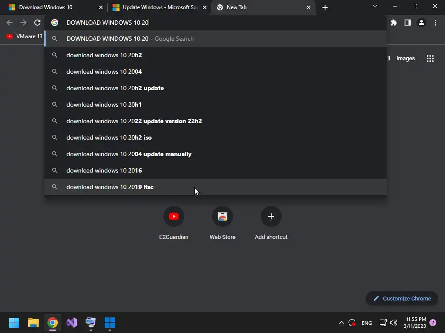
Task: Choose suggestion download windows 10 2019 ltsc
Action: 216,187
